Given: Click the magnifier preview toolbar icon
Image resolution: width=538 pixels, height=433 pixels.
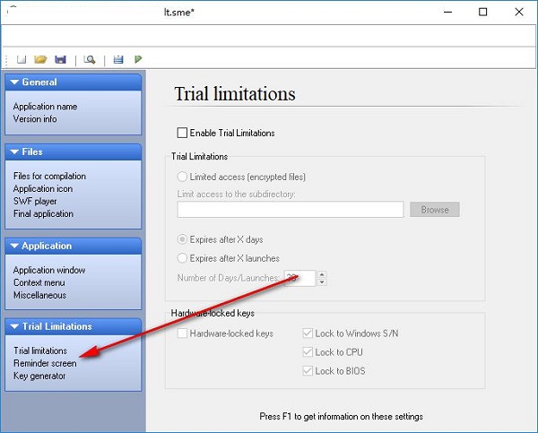Looking at the screenshot, I should (x=90, y=59).
